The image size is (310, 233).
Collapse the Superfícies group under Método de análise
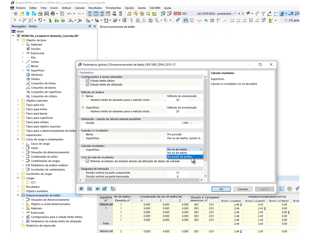(83, 108)
